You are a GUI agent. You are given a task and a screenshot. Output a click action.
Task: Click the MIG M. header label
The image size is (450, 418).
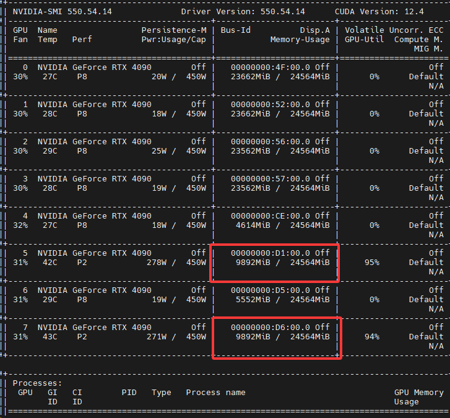coord(428,49)
